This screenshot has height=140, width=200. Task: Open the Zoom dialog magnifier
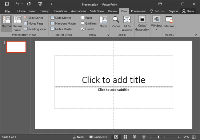[116, 22]
